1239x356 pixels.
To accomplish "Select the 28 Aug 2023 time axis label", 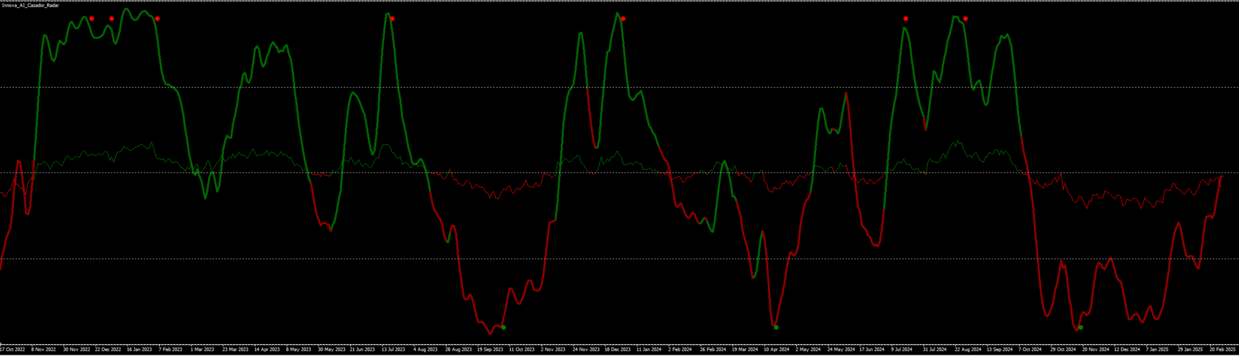I will tap(458, 349).
